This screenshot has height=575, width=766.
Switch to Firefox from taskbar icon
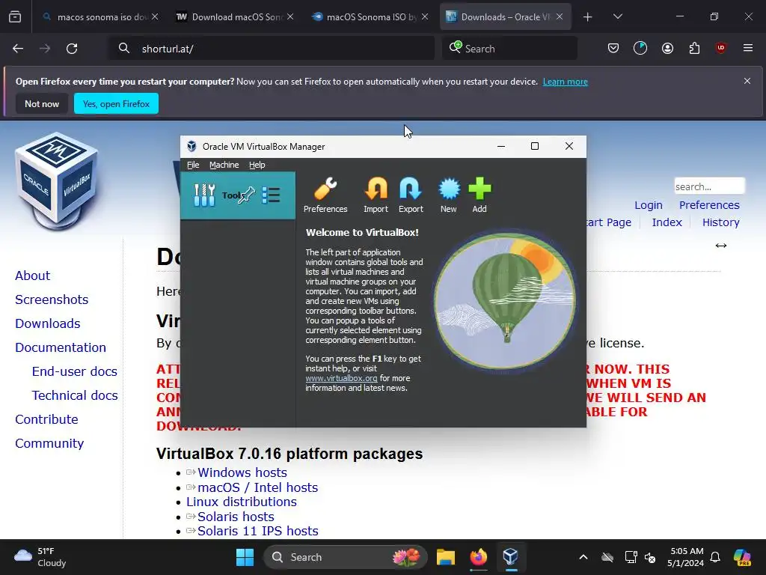pos(478,557)
